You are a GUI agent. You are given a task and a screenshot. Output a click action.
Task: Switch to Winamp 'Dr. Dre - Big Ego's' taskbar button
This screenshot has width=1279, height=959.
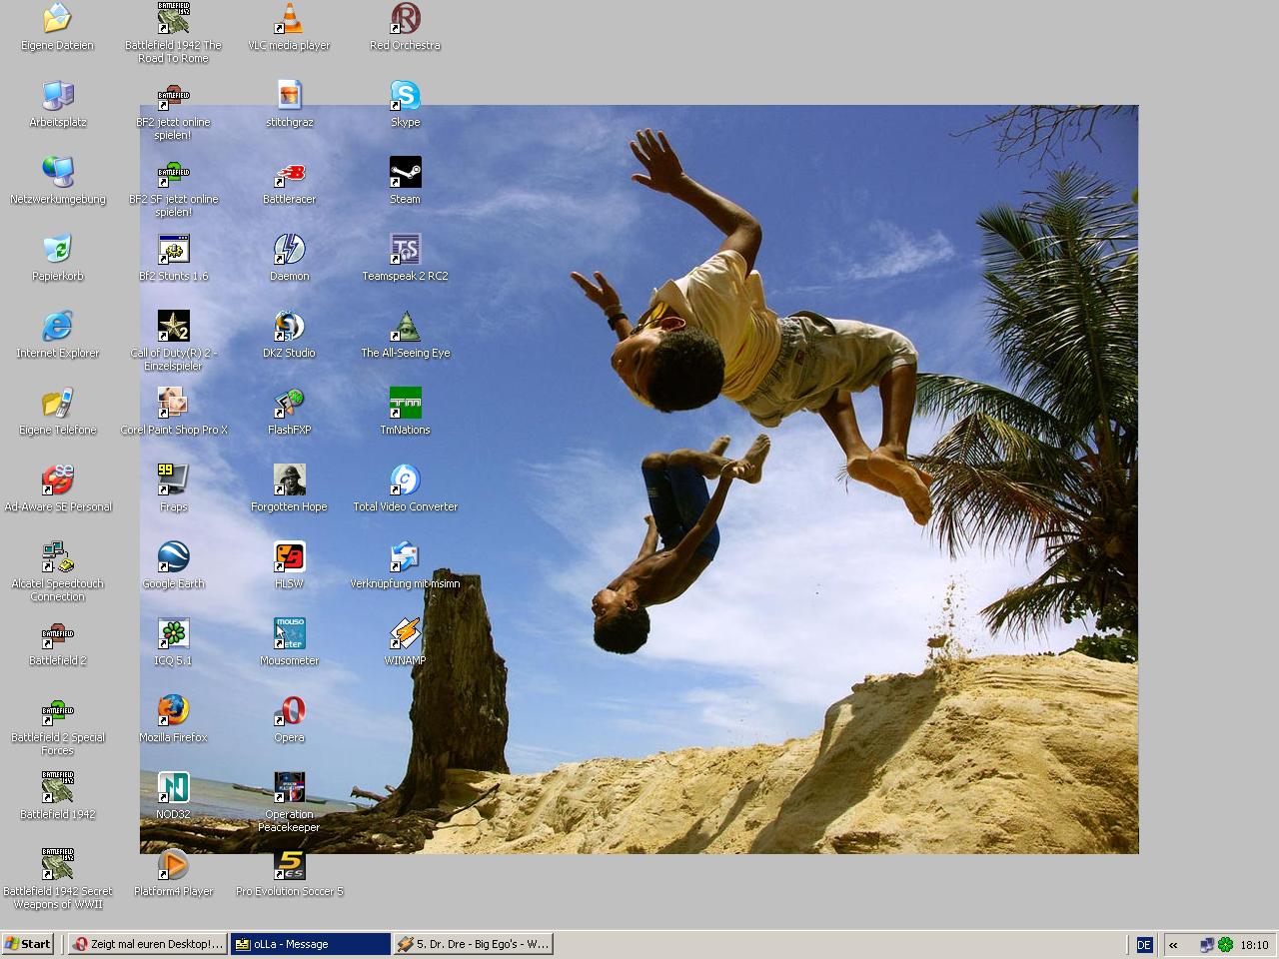pyautogui.click(x=473, y=944)
